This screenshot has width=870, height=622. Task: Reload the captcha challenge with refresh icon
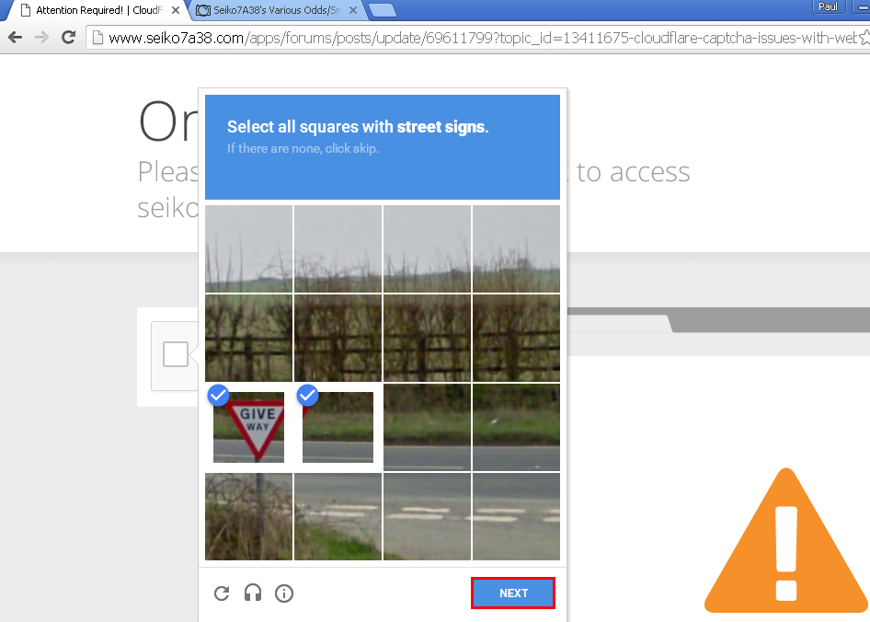(222, 593)
